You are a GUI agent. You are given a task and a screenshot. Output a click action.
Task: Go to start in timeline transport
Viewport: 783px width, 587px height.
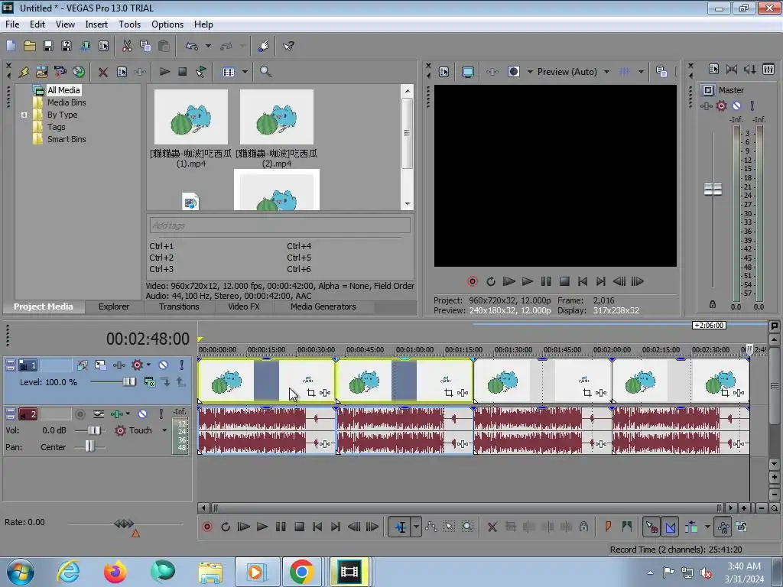coord(317,527)
